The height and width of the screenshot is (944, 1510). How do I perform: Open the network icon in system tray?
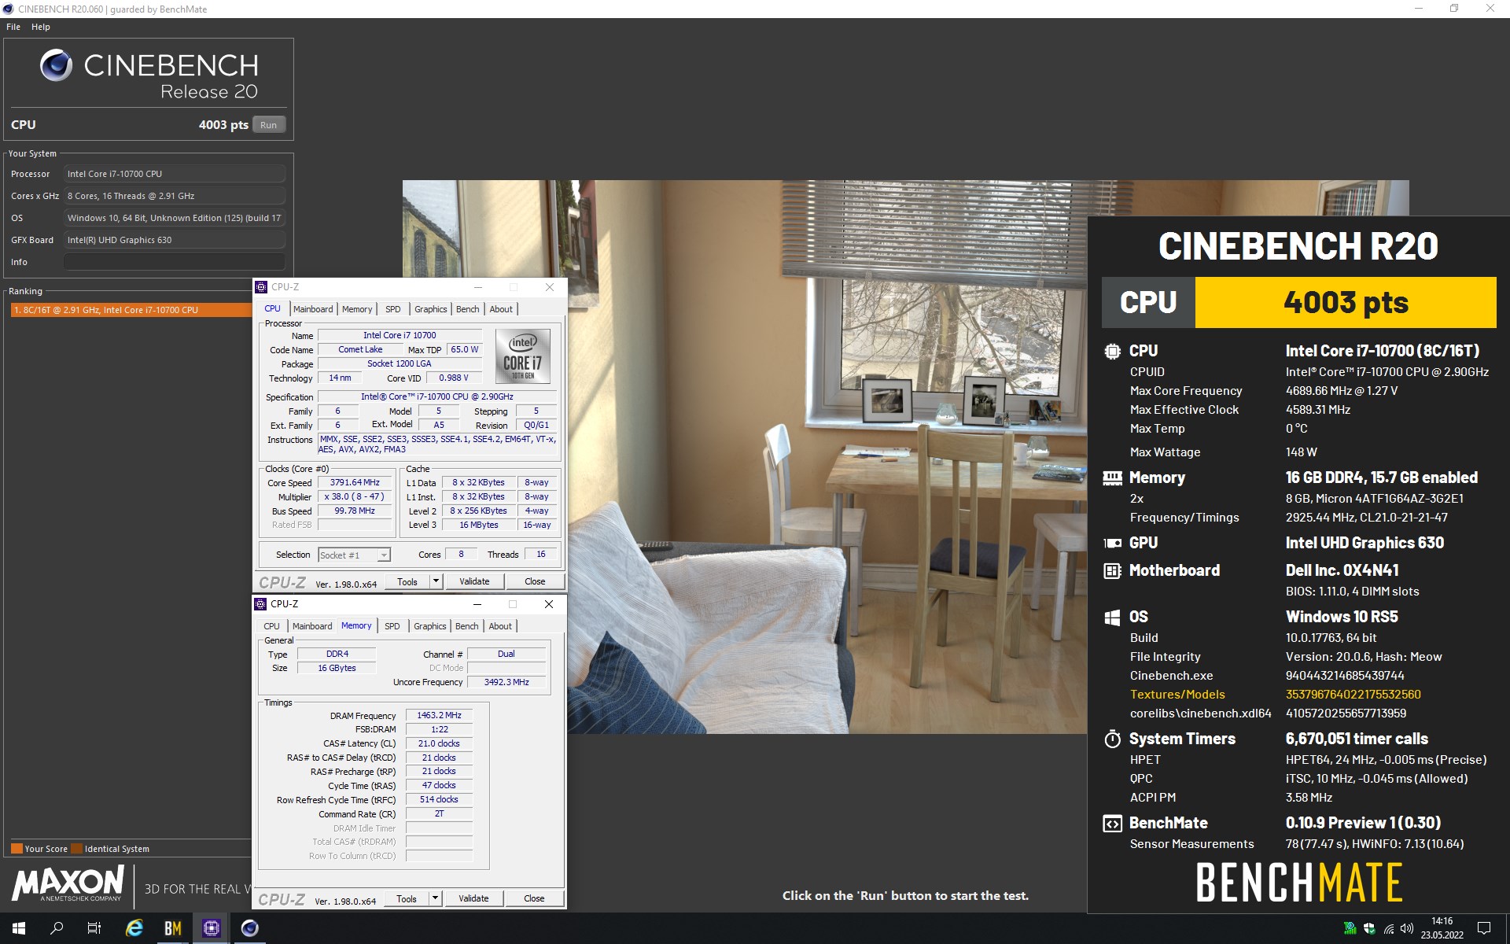(1389, 929)
